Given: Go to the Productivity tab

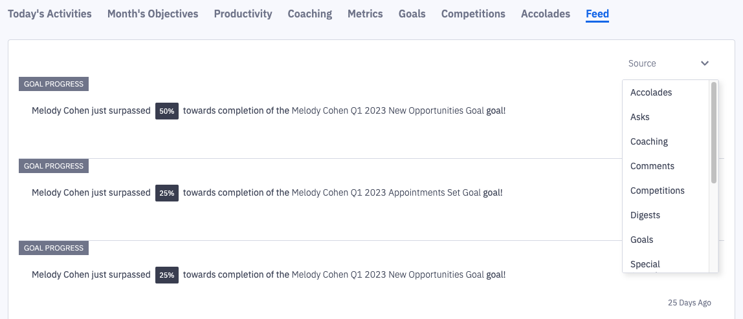Looking at the screenshot, I should point(243,14).
